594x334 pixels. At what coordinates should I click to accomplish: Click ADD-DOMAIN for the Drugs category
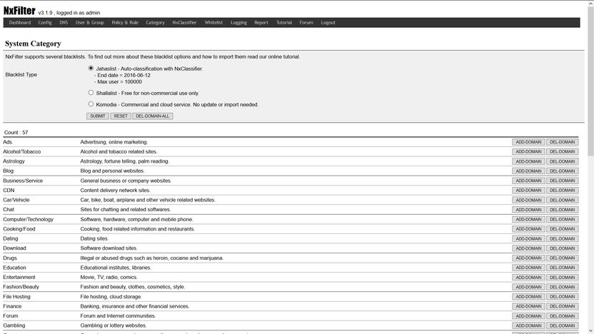click(x=528, y=258)
